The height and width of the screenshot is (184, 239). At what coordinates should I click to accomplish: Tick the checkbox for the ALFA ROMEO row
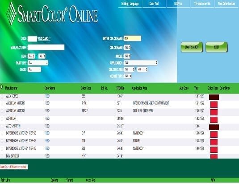(2, 96)
